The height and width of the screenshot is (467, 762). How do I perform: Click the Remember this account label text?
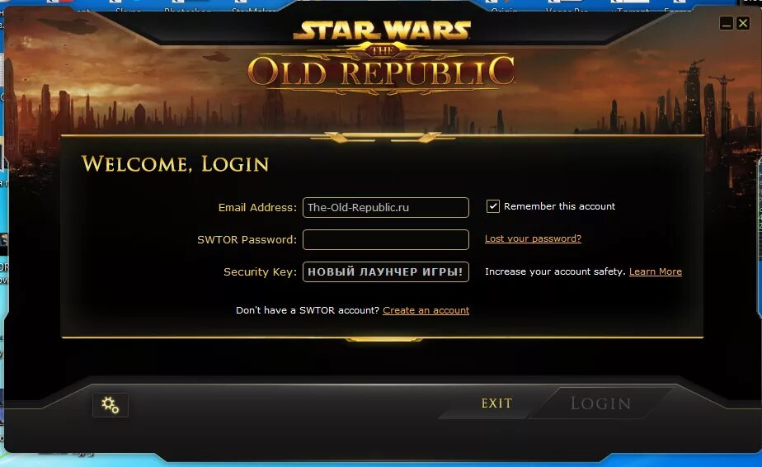559,206
